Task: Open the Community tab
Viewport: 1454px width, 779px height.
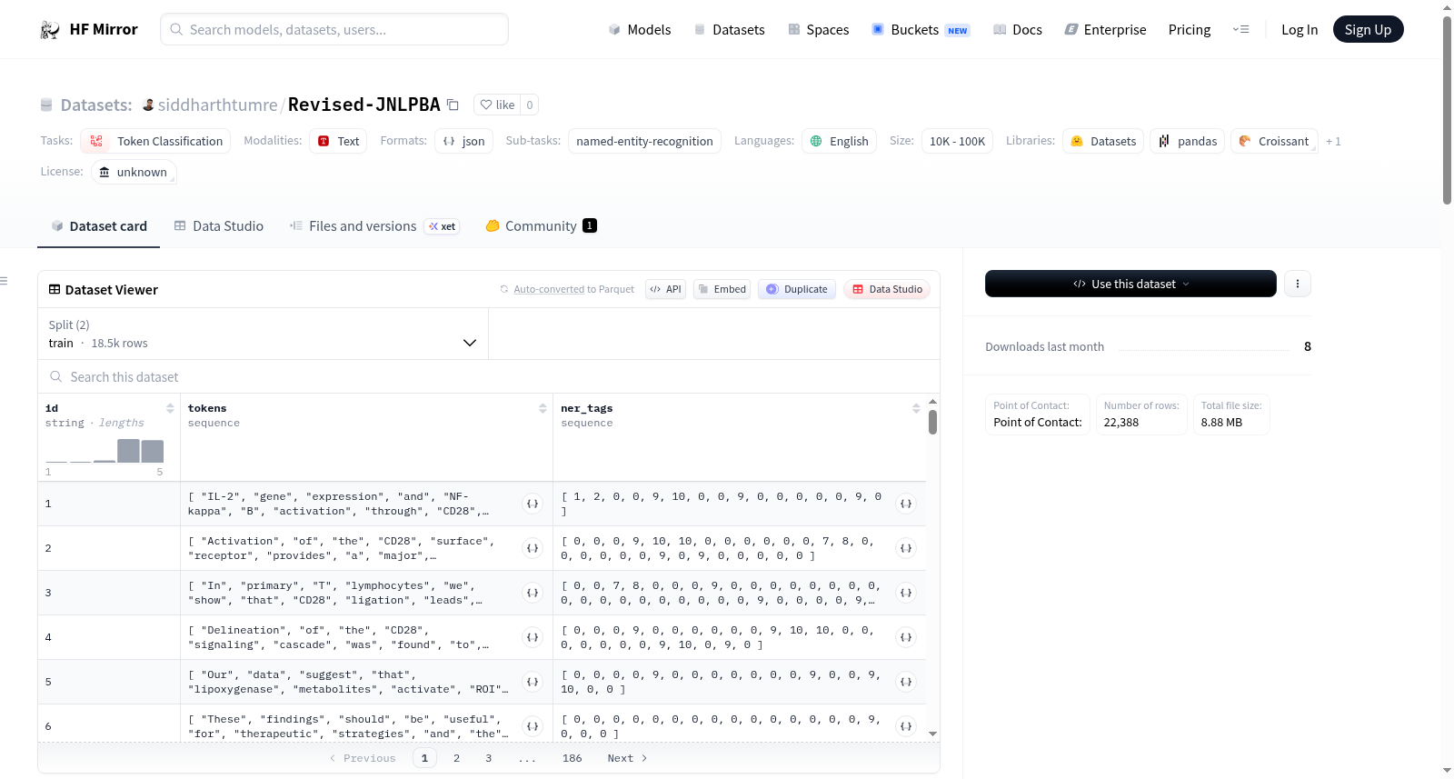Action: pyautogui.click(x=542, y=226)
